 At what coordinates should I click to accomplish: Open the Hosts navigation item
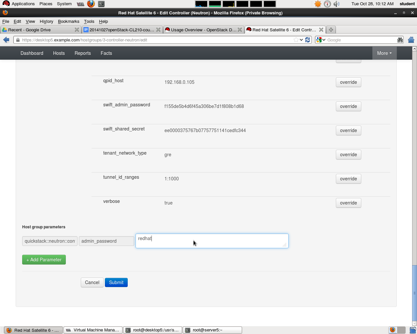59,53
